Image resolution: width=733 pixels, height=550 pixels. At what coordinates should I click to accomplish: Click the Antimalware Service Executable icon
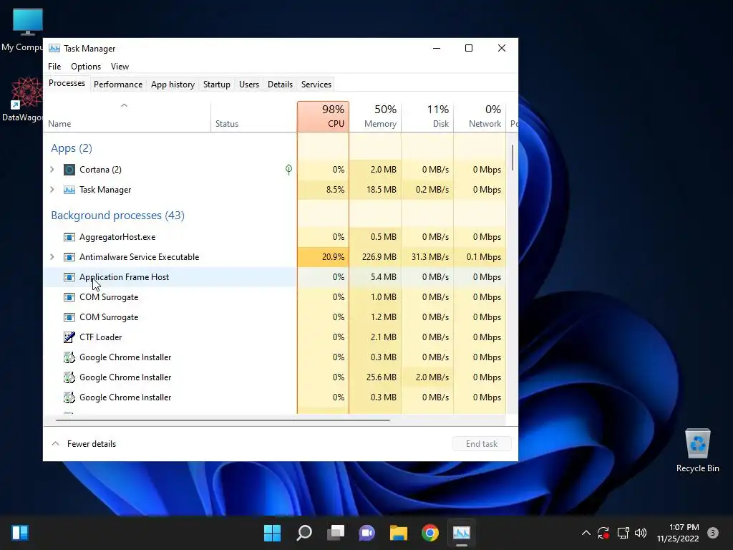click(x=69, y=257)
